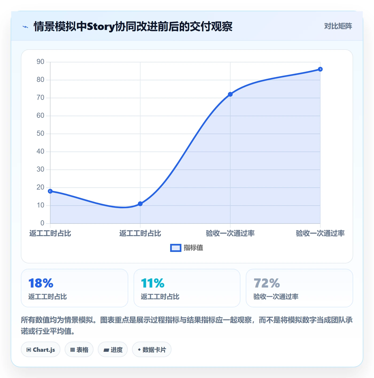Click the footnote paragraph starting 所有数值均为情景模拟

(187, 326)
